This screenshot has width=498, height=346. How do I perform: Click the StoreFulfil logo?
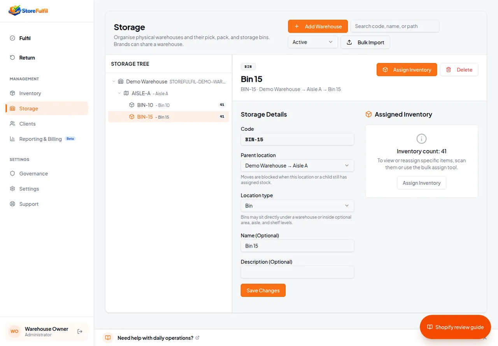tap(28, 11)
